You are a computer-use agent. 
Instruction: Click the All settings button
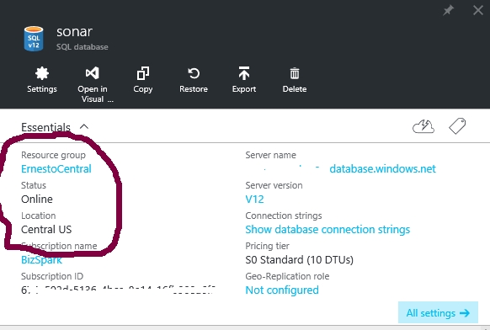(438, 313)
